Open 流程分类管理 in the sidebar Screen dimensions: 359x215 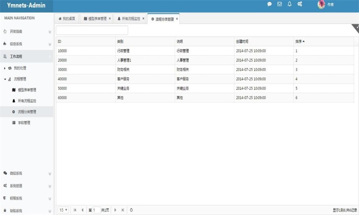tap(27, 112)
